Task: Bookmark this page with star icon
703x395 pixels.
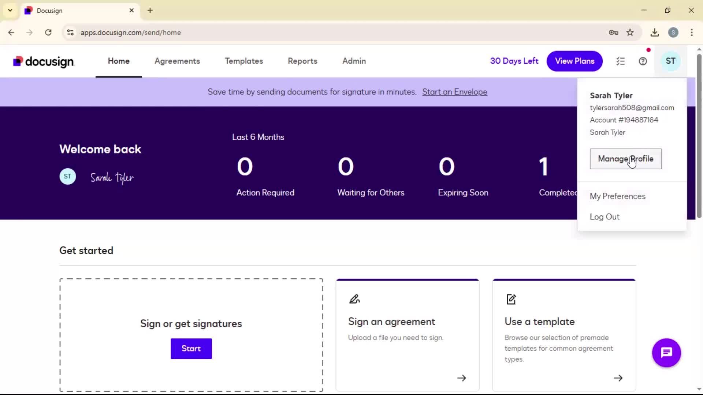Action: point(630,33)
